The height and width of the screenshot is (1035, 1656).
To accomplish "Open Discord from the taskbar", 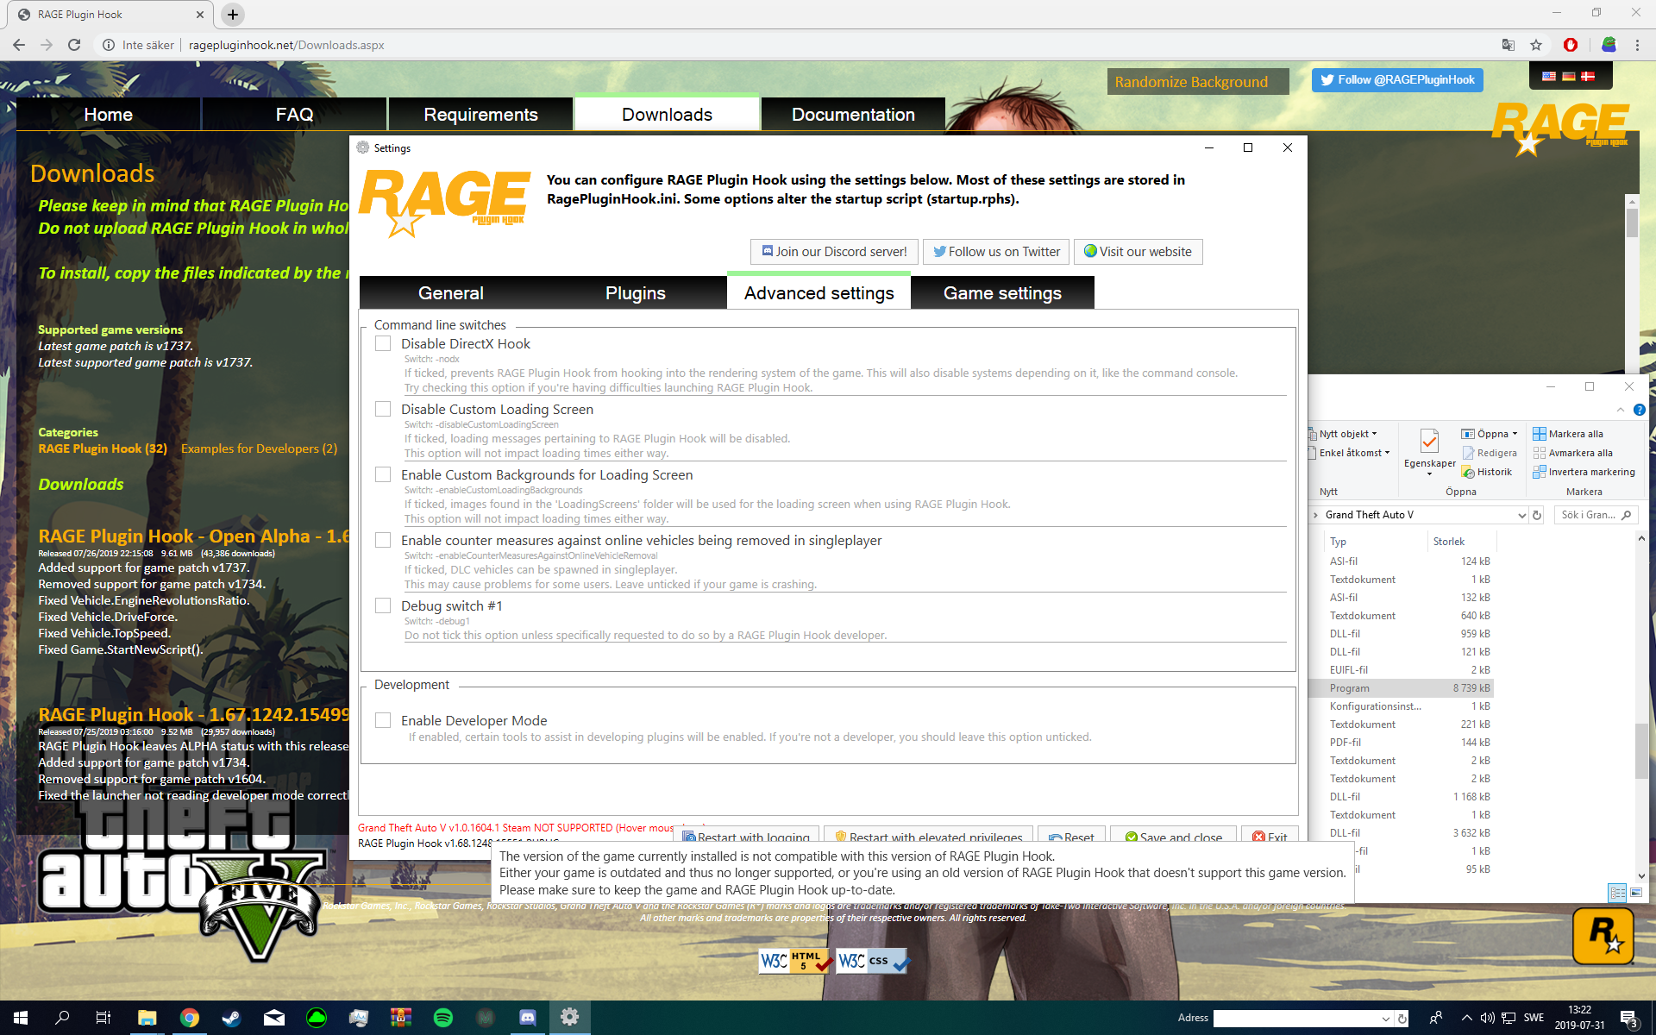I will [x=527, y=1018].
